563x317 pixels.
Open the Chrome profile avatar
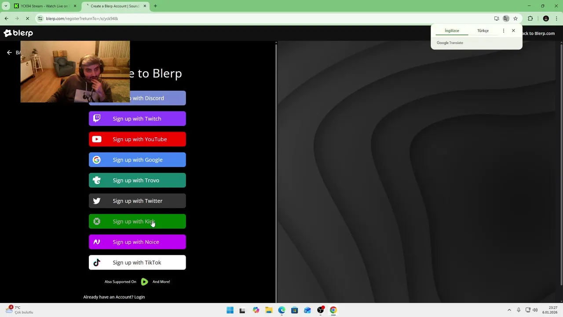coord(546,18)
